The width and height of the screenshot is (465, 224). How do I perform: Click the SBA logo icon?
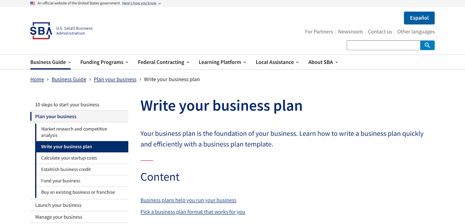[x=41, y=31]
